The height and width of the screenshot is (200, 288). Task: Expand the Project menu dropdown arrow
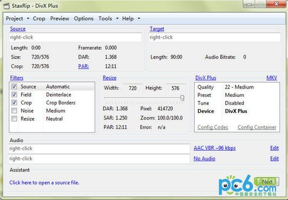(x=28, y=19)
